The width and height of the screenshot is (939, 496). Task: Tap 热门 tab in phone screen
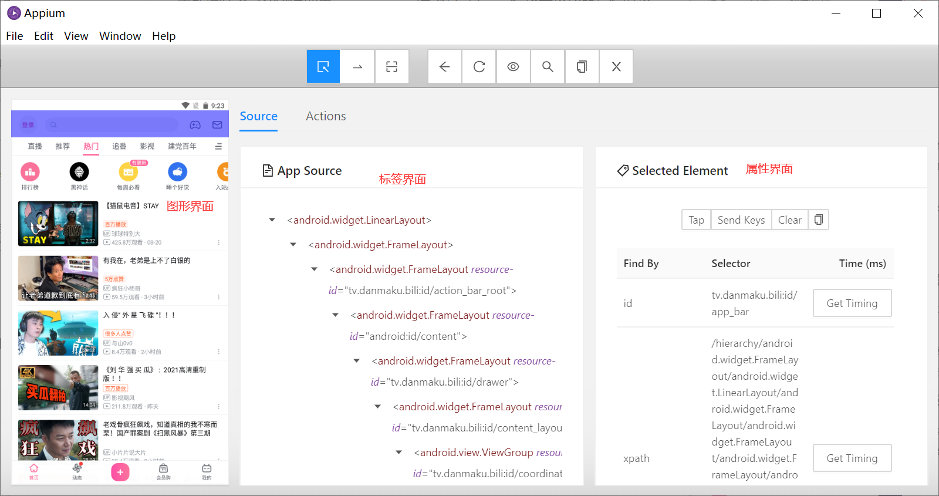click(91, 146)
